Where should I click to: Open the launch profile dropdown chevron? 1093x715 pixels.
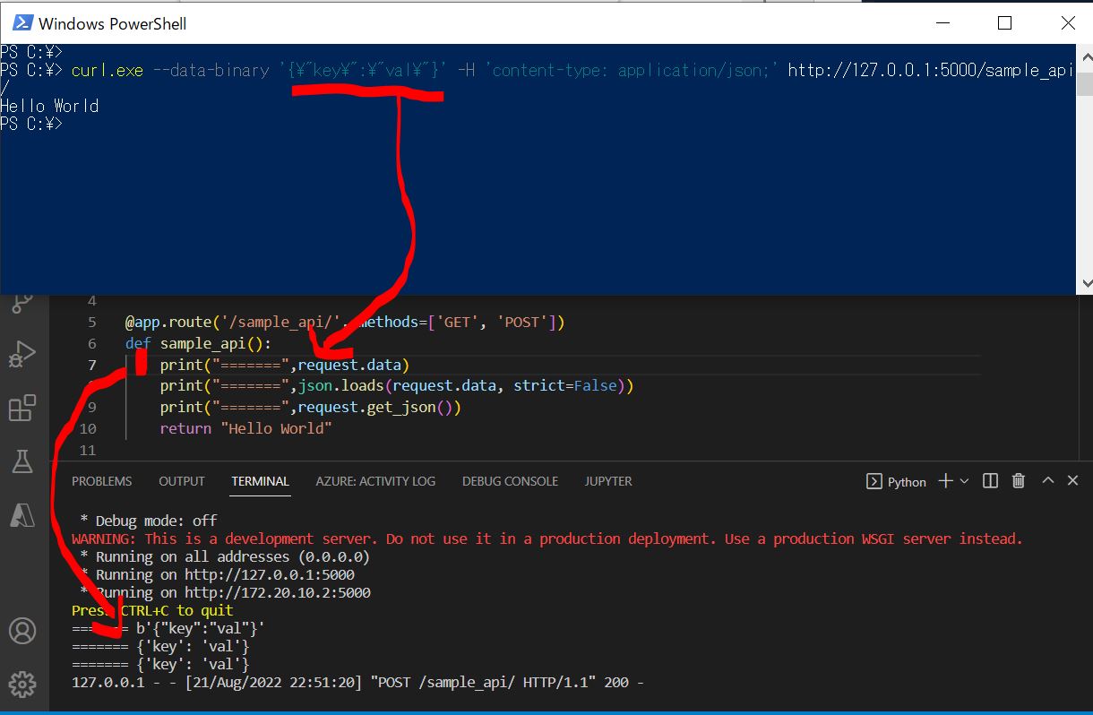click(965, 481)
